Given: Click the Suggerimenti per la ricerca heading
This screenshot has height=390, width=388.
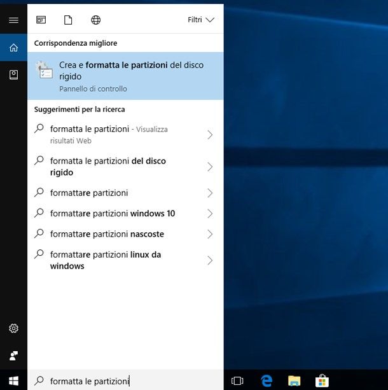Looking at the screenshot, I should click(x=80, y=109).
